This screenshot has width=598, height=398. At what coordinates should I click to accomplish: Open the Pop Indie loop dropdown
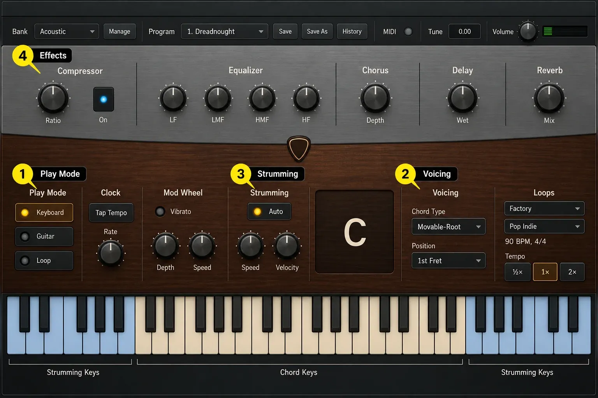click(544, 226)
